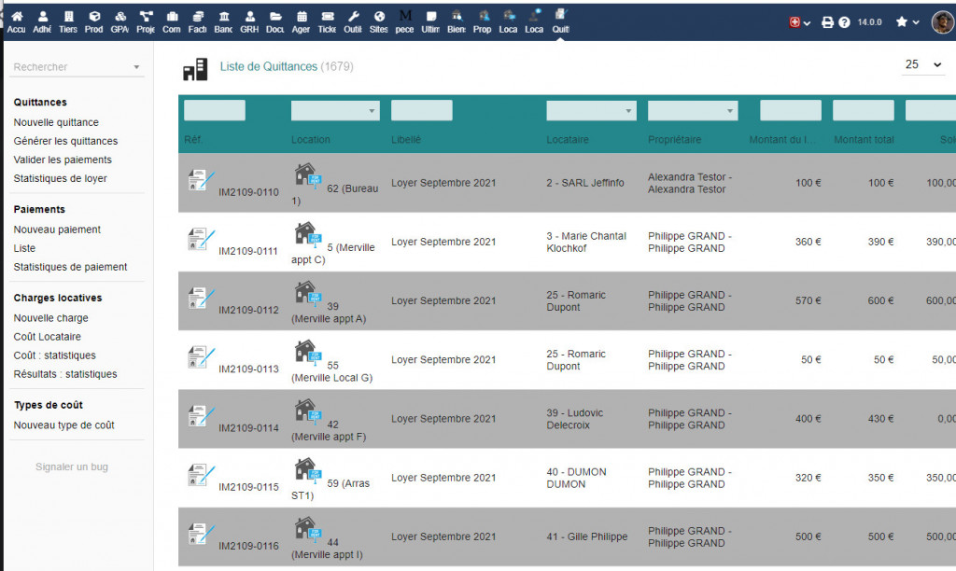Click the user avatar picture
This screenshot has width=956, height=571.
click(942, 22)
